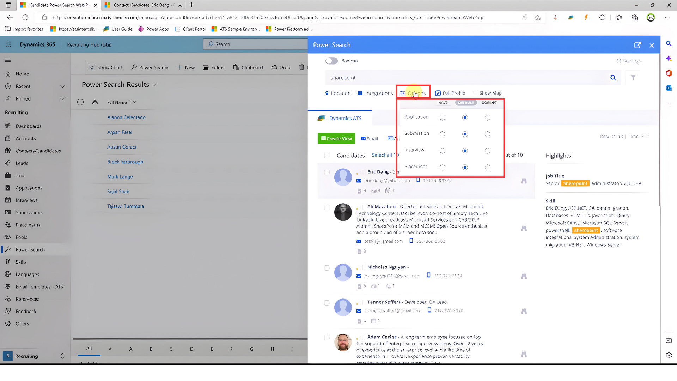Expand the Pinned section chevron
677x381 pixels.
(x=62, y=99)
